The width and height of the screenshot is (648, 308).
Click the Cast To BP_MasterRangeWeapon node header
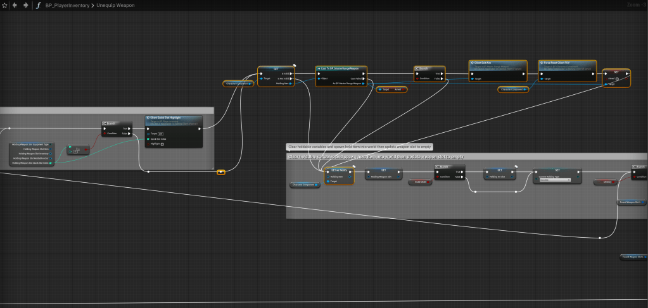(x=341, y=67)
